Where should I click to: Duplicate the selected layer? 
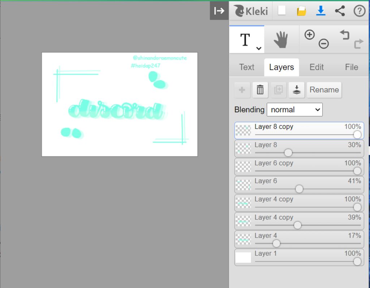tap(279, 90)
